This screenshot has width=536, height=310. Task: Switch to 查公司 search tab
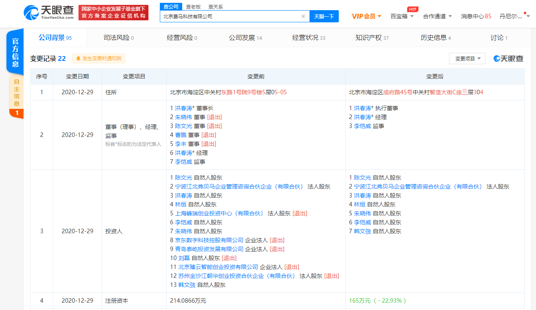tap(171, 7)
